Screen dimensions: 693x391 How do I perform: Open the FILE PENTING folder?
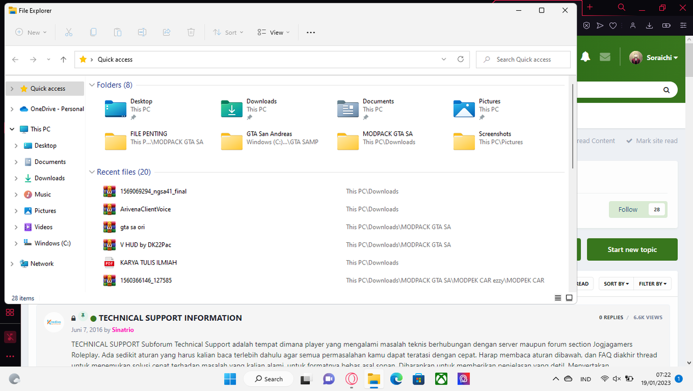[154, 141]
